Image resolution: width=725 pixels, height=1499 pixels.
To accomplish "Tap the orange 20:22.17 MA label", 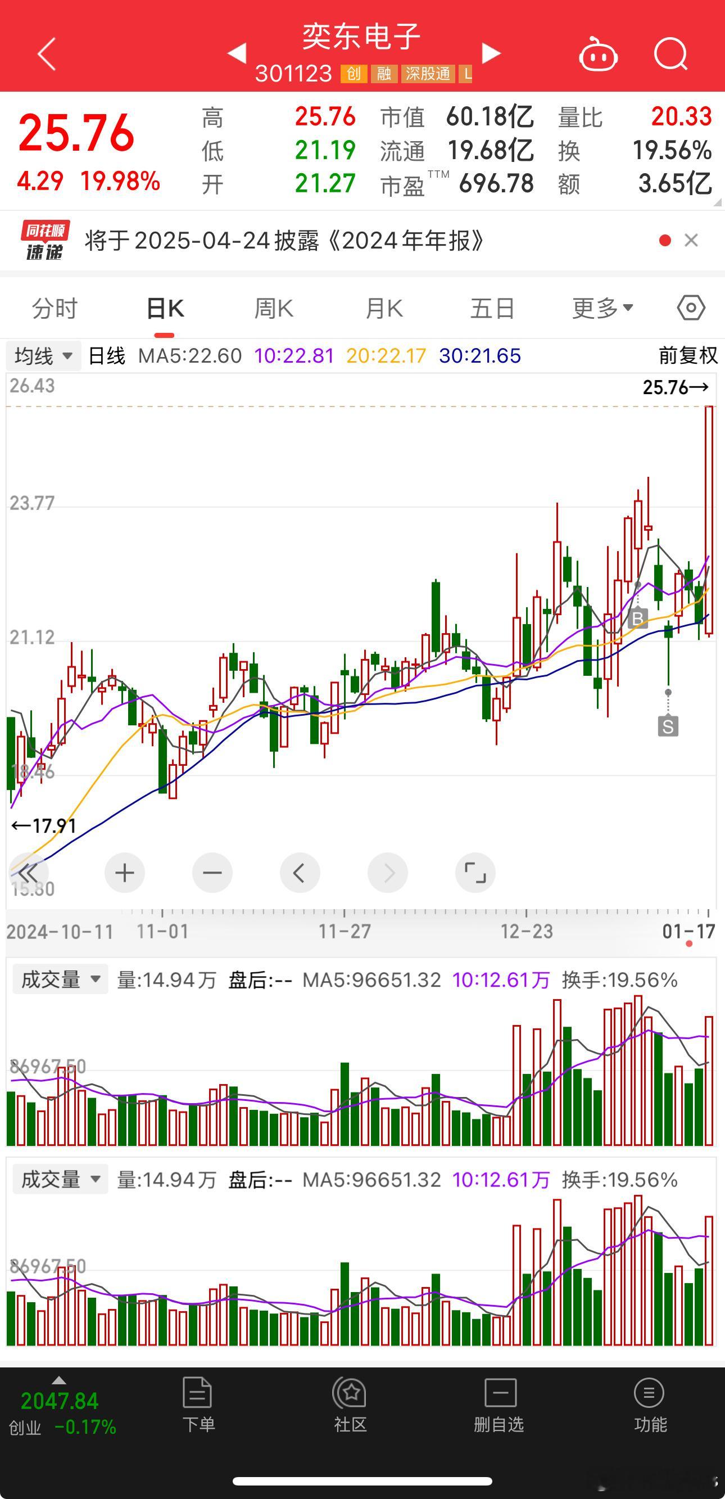I will [386, 355].
